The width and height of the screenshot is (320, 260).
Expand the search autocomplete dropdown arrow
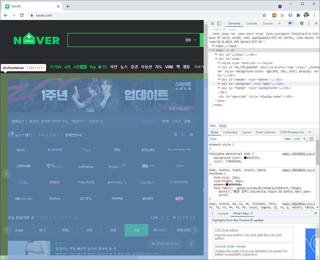(195, 40)
